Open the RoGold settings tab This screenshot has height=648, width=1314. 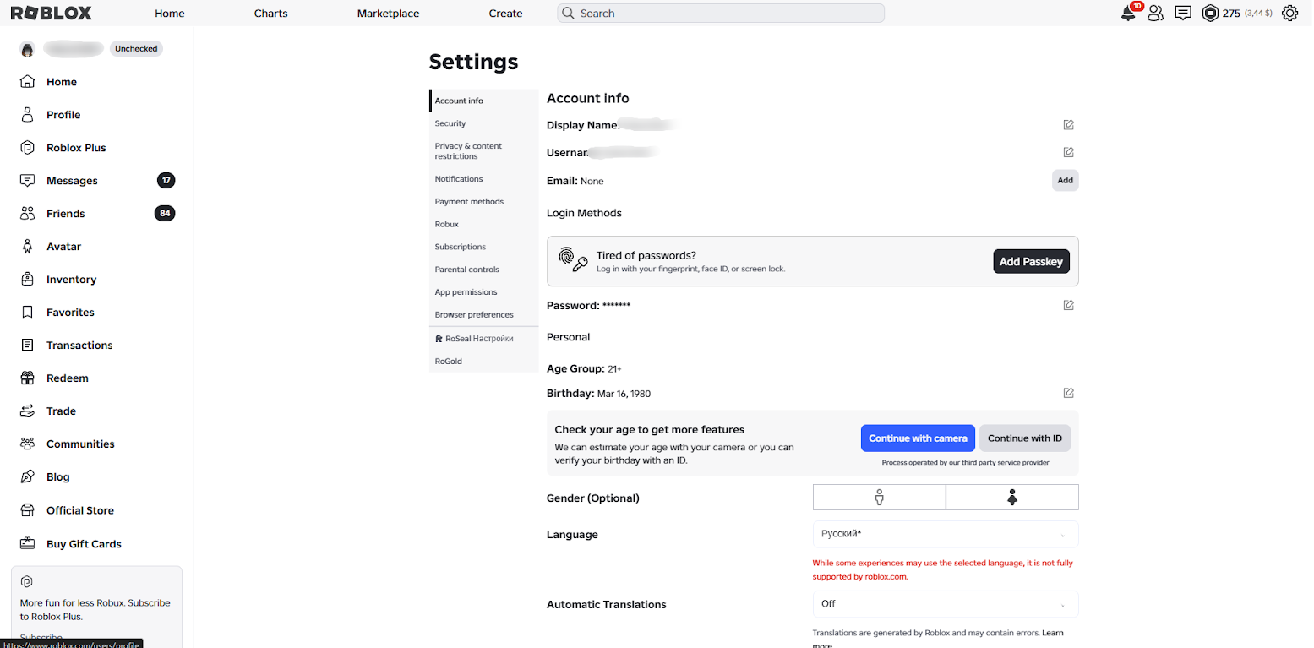coord(484,362)
